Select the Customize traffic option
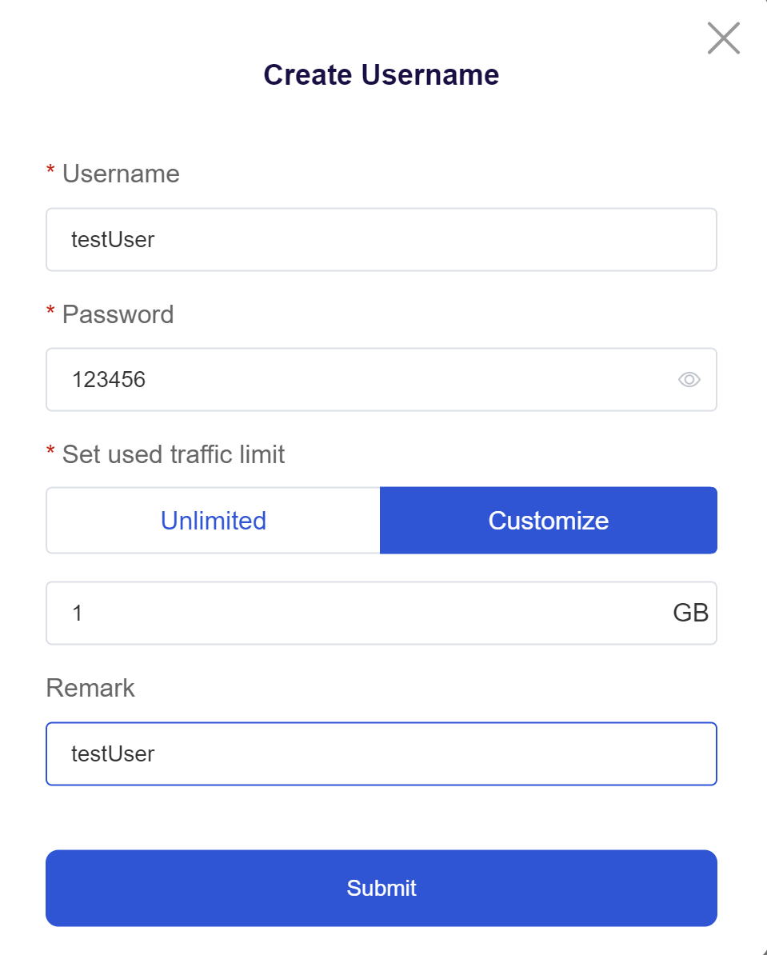 click(x=549, y=520)
